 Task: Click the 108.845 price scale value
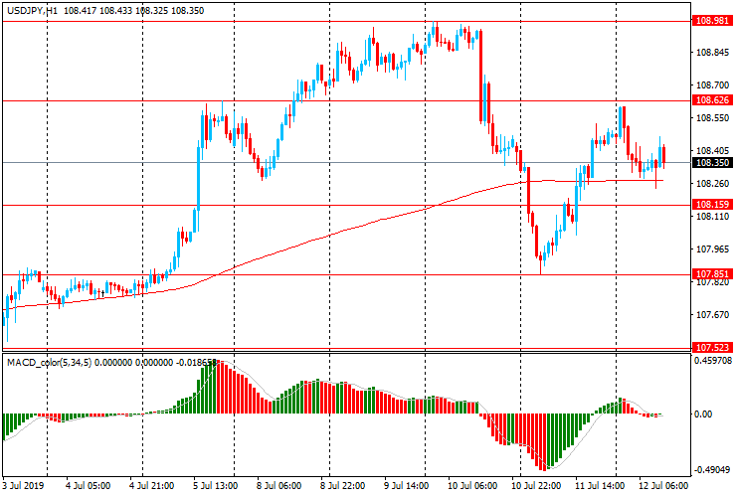[x=712, y=53]
